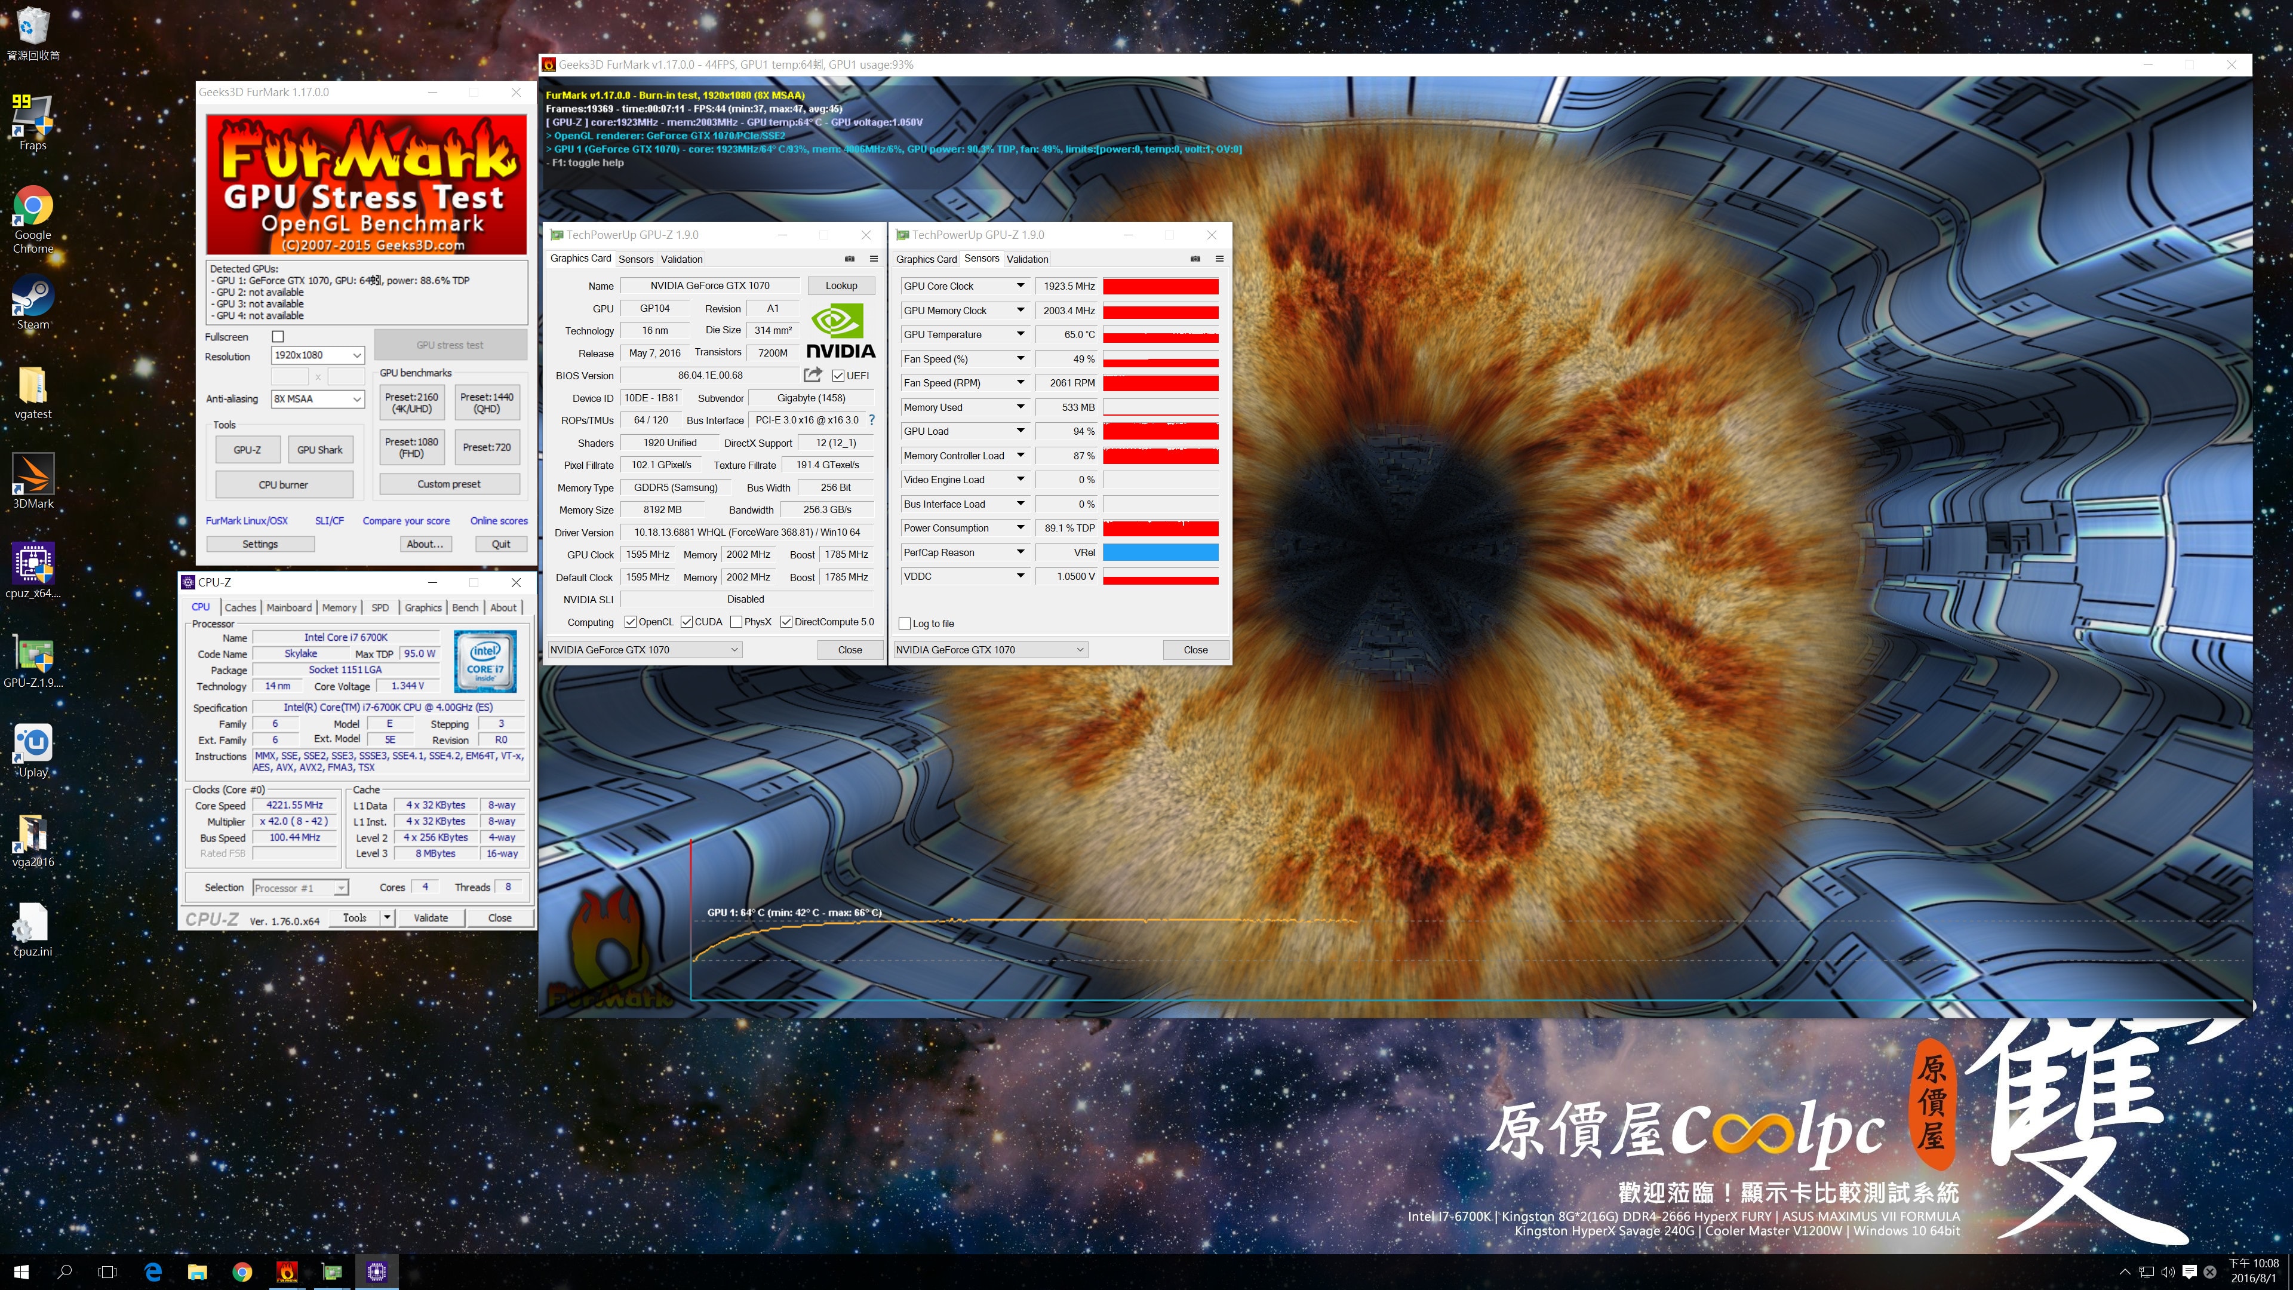The height and width of the screenshot is (1290, 2293).
Task: Open the Recycle Bin desktop icon
Action: (x=33, y=34)
